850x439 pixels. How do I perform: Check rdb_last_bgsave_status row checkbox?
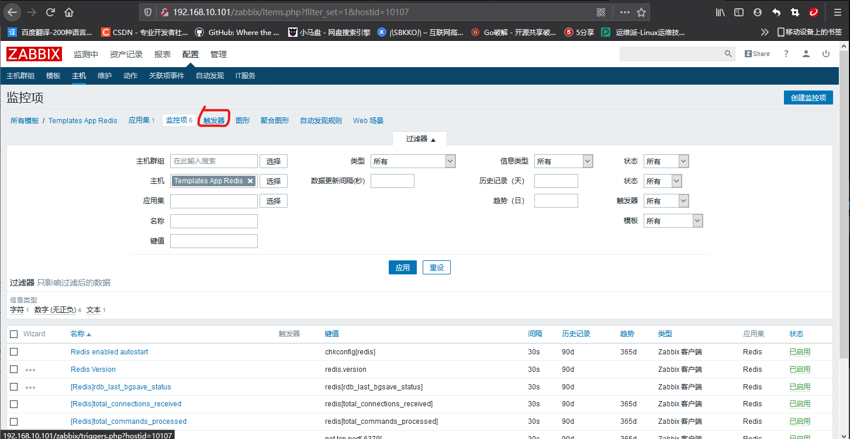pos(14,387)
